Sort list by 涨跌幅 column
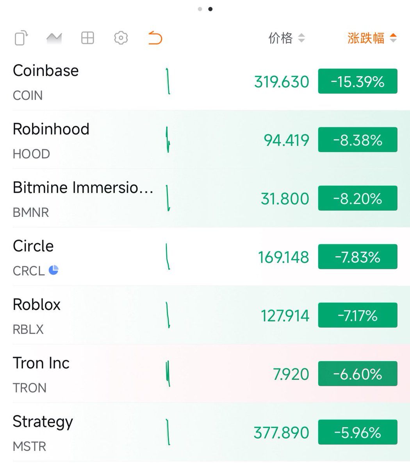This screenshot has height=469, width=410. pos(372,38)
